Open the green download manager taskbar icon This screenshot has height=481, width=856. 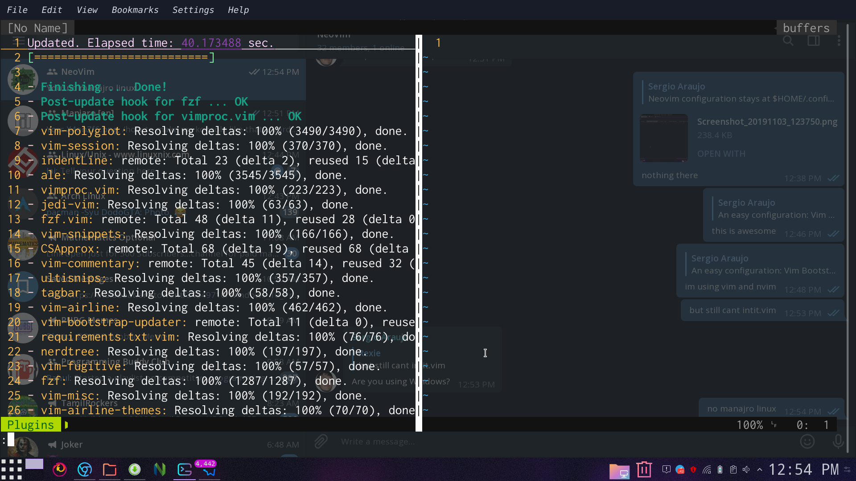coord(134,469)
